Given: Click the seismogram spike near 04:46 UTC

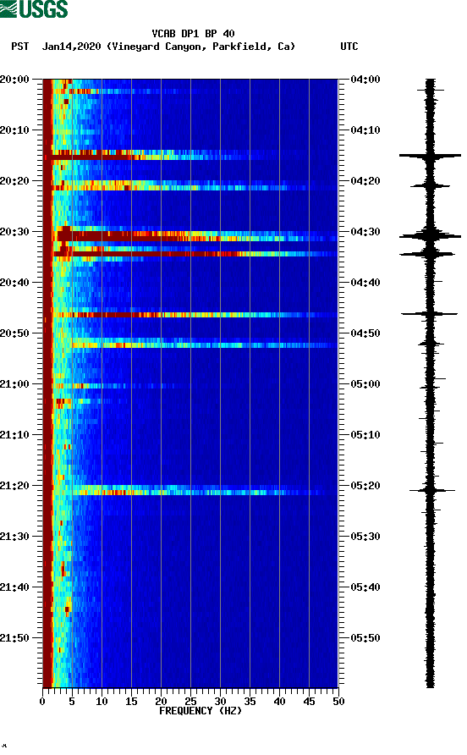Looking at the screenshot, I should click(430, 314).
